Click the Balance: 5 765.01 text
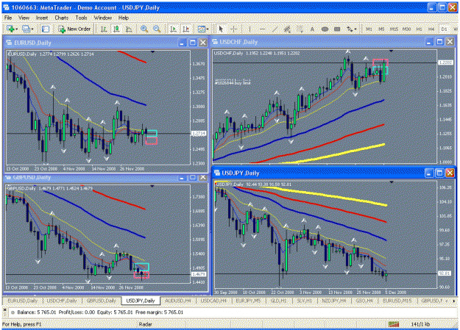Screen dimensions: 460x330 (x=36, y=312)
